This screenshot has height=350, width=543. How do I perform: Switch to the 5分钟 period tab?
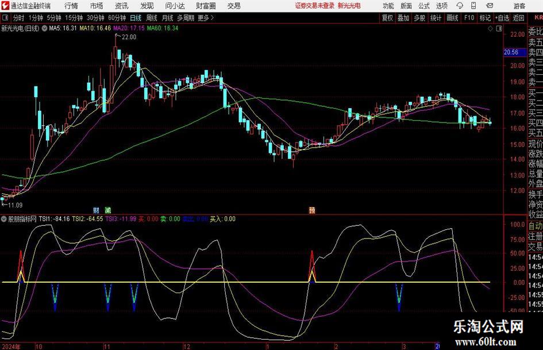coord(53,18)
